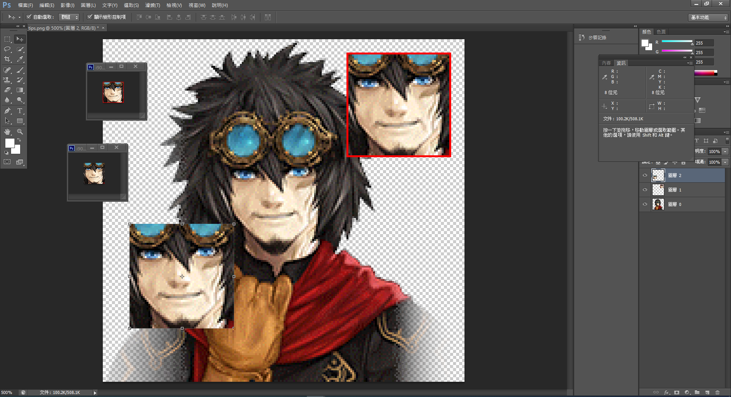Activate the Eraser tool
The height and width of the screenshot is (397, 731).
pyautogui.click(x=7, y=90)
